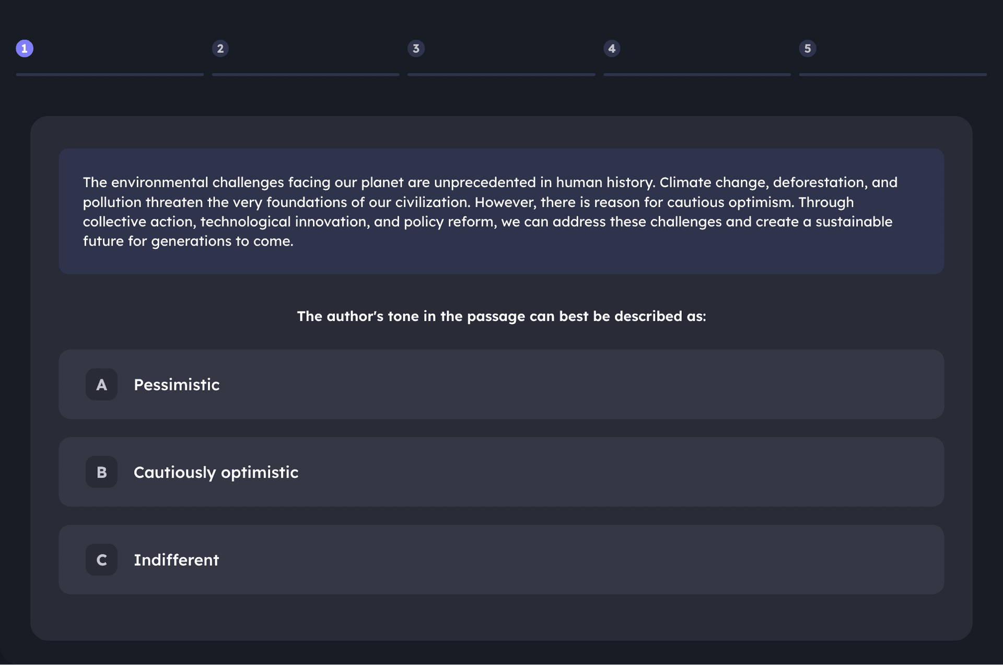Click the author's tone question prompt
Screen dimensions: 1003x665
501,316
